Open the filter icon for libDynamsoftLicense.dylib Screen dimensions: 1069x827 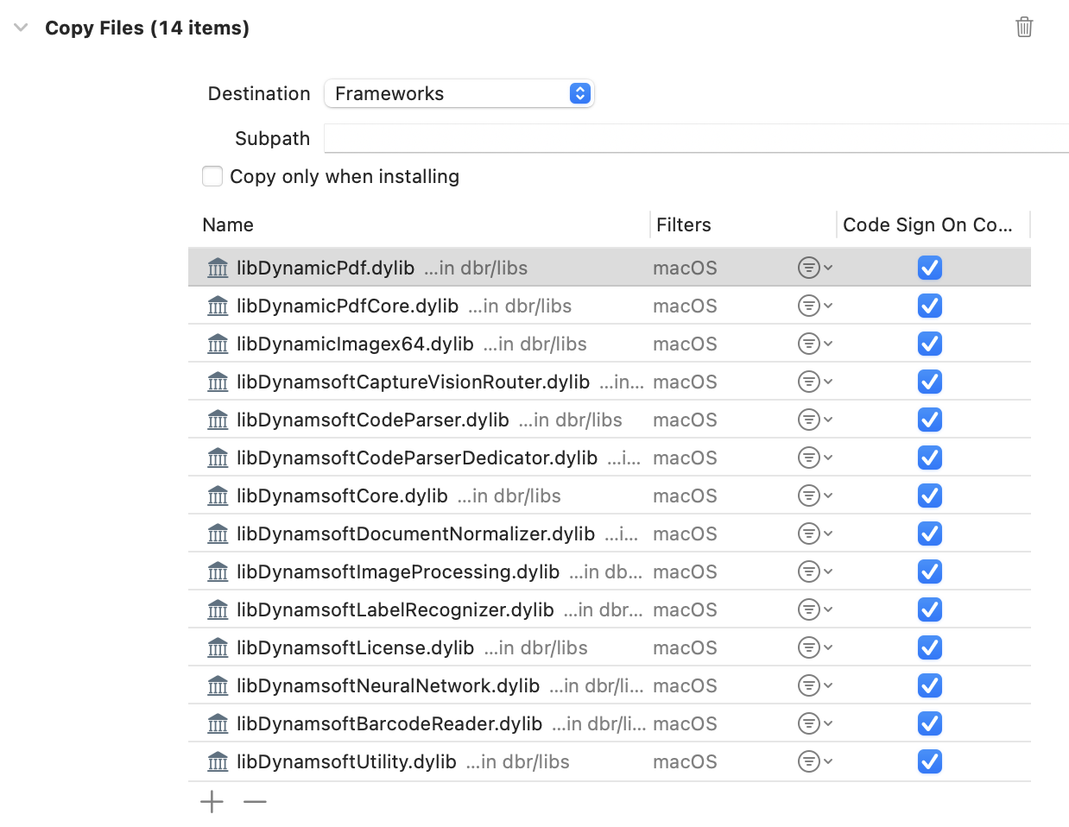pyautogui.click(x=814, y=647)
